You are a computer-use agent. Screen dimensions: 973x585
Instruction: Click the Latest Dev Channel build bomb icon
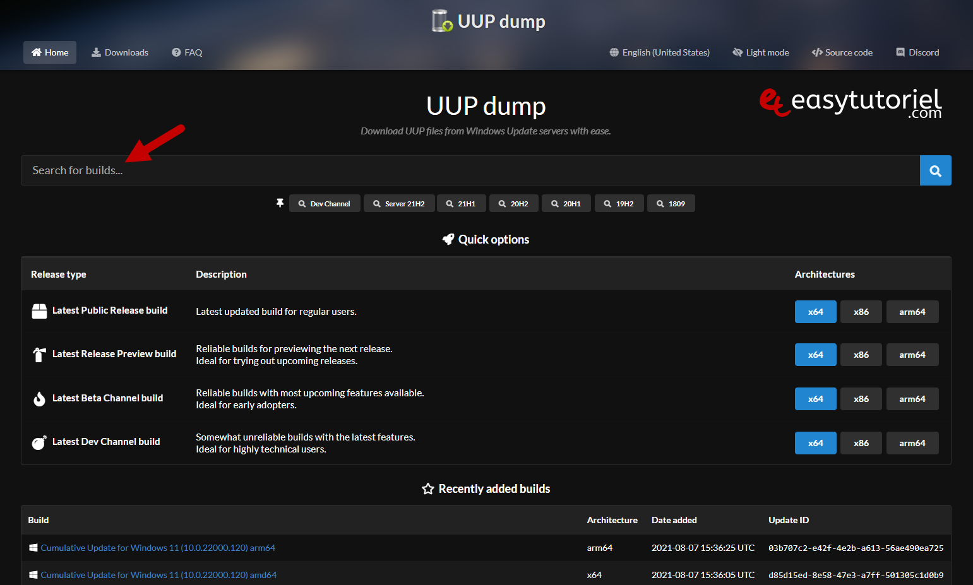39,442
